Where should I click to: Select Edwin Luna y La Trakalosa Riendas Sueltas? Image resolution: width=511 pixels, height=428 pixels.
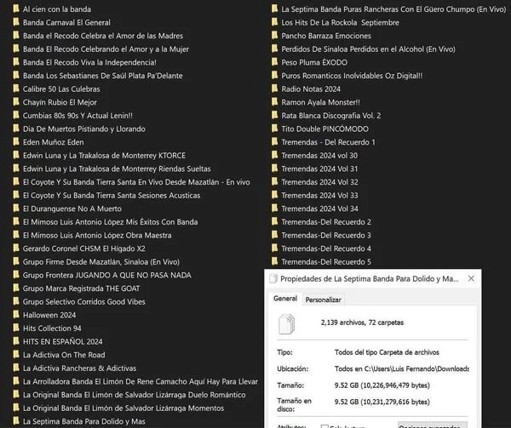[x=117, y=169]
